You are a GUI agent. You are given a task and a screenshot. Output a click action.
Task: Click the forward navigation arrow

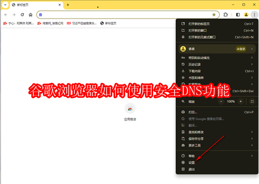14,15
